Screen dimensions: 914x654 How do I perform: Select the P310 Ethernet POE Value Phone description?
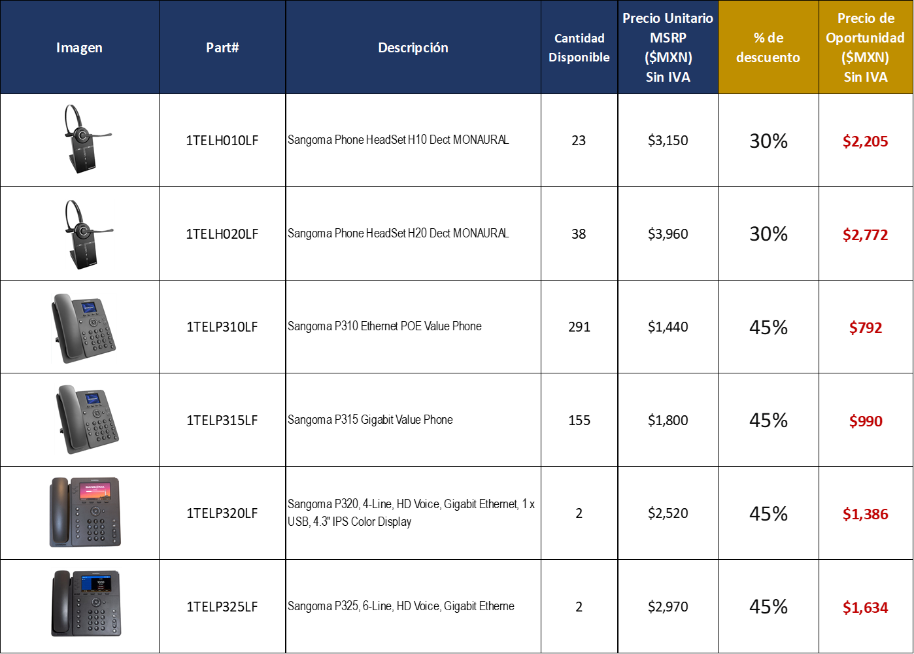[x=384, y=326]
